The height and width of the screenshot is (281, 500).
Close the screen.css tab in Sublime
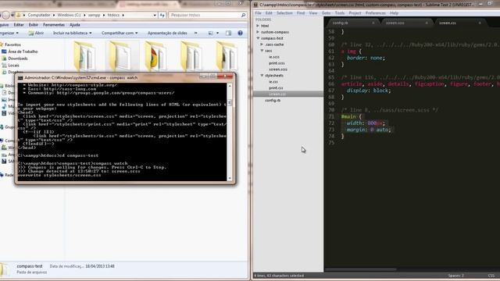pyautogui.click(x=480, y=23)
